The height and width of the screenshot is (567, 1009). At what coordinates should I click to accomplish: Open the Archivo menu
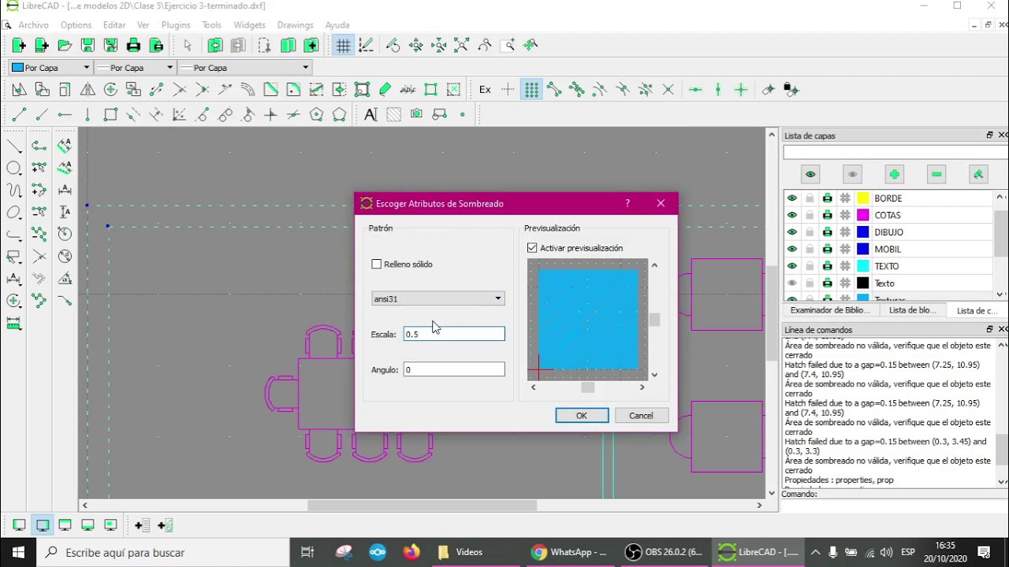tap(34, 25)
